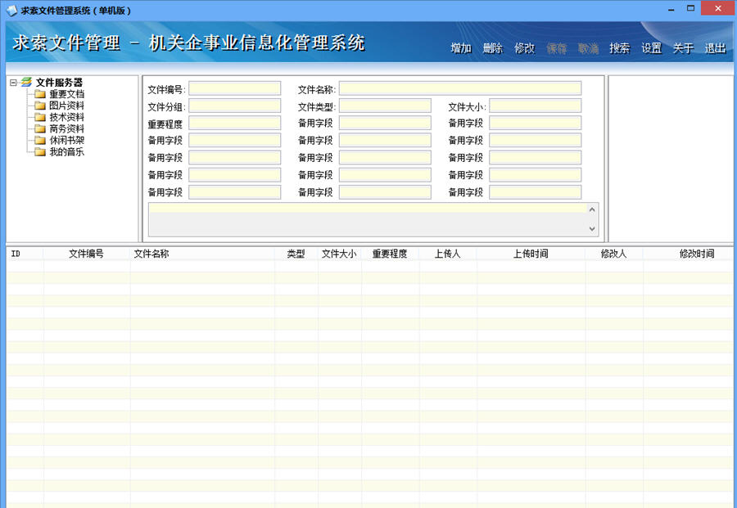Image resolution: width=737 pixels, height=508 pixels.
Task: Sort by the 修改人 column header
Action: point(614,254)
